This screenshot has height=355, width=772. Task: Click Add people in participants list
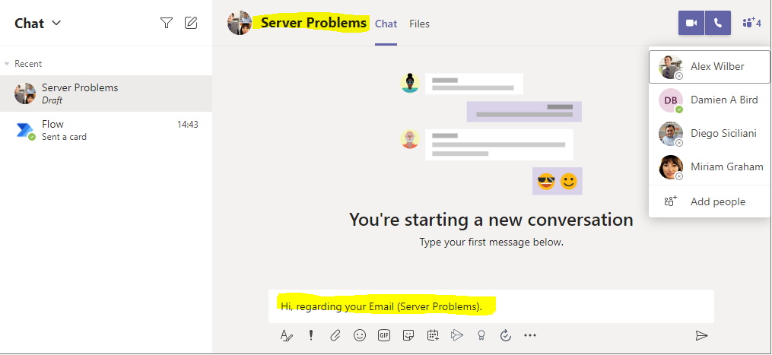click(x=717, y=201)
